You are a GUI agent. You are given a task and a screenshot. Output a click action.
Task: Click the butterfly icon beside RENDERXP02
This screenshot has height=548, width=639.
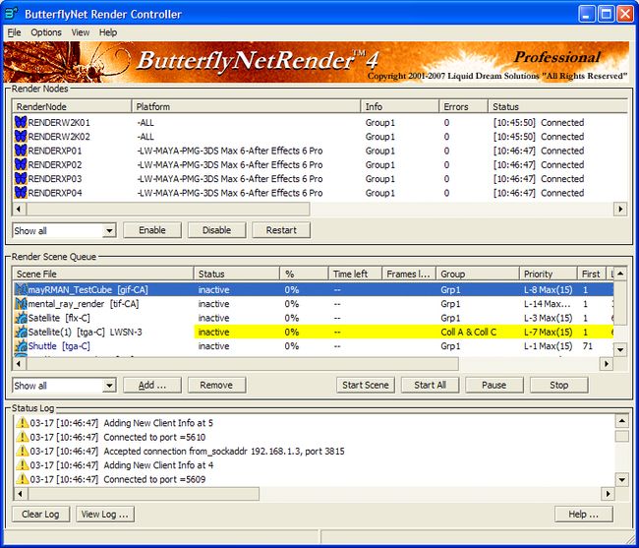coord(21,164)
